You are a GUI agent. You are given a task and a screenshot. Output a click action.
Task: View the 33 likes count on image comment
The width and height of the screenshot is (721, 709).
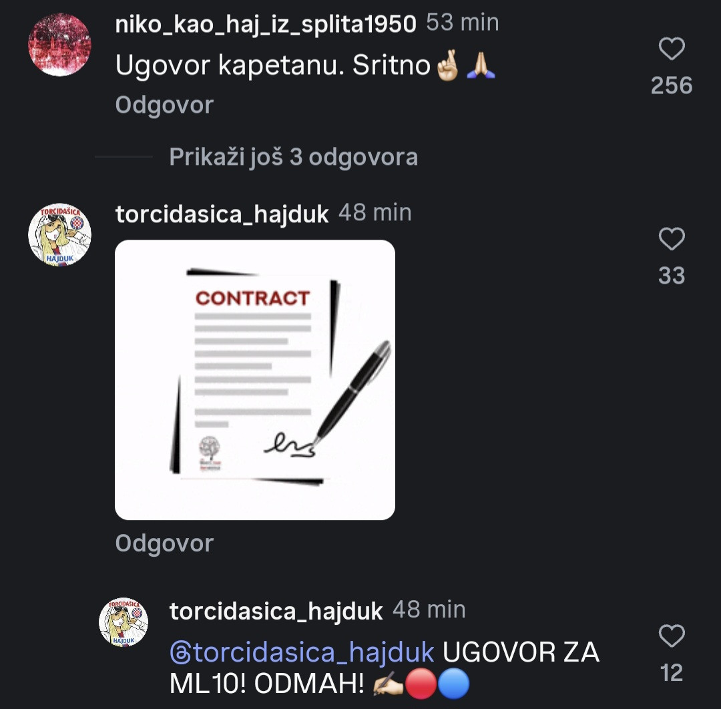click(x=672, y=276)
